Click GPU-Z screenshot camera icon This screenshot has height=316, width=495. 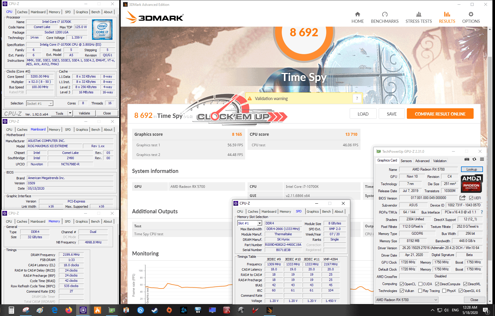(467, 159)
